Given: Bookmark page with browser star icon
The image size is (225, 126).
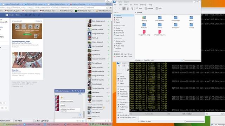Looking at the screenshot, I should (x=107, y=8).
